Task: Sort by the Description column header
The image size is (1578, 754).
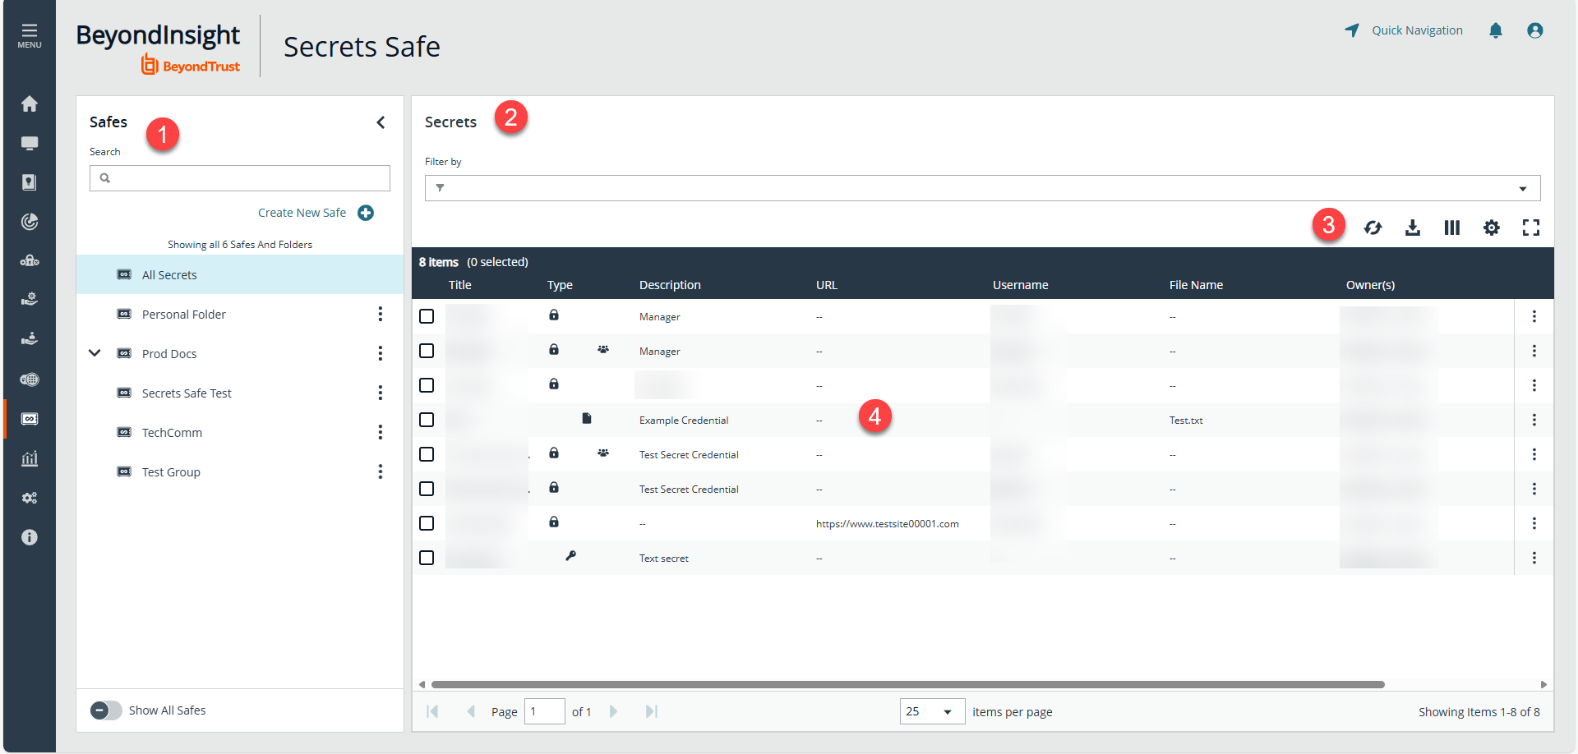Action: click(x=670, y=285)
